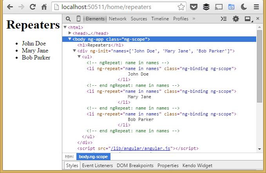Open the DOM Breakpoints sidebar tab
The height and width of the screenshot is (173, 266).
click(135, 166)
